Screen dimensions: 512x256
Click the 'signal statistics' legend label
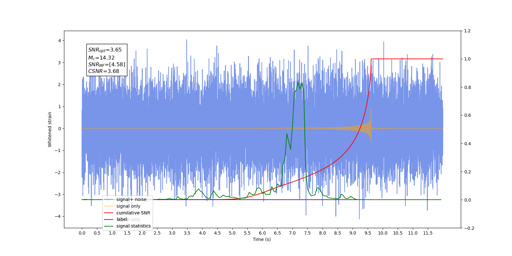[133, 226]
